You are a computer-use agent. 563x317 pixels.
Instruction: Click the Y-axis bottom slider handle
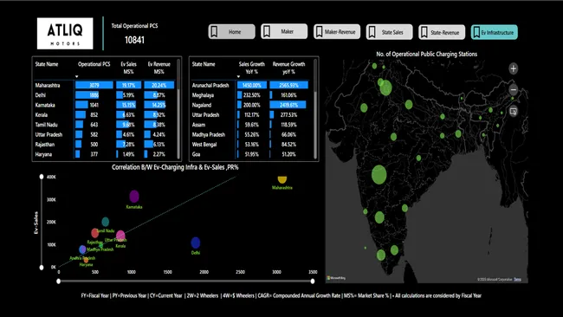[42, 267]
